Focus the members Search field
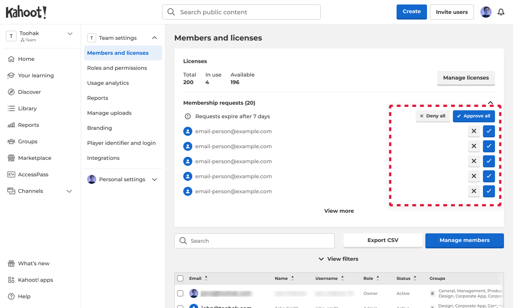 coord(254,241)
